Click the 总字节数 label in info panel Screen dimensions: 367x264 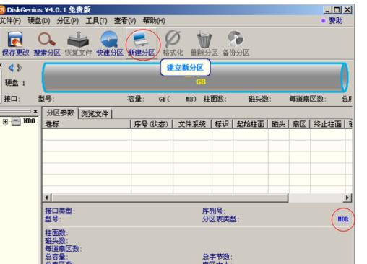pos(217,257)
